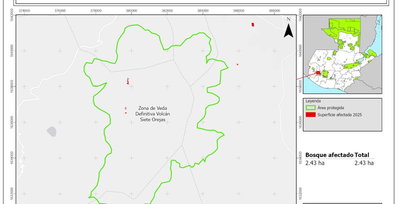Click the small red patches above the zone label

click(126, 109)
